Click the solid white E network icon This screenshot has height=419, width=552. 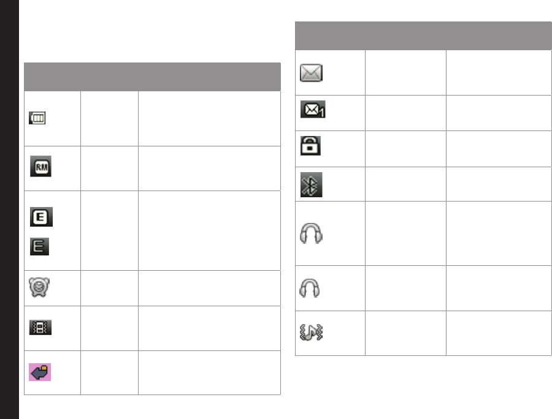click(41, 216)
